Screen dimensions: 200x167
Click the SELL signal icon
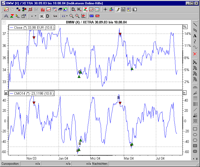tap(98, 16)
